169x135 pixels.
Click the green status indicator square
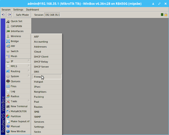tap(162, 15)
